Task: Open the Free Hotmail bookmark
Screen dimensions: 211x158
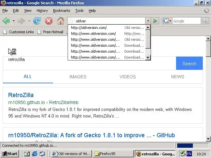Action: tap(50, 32)
